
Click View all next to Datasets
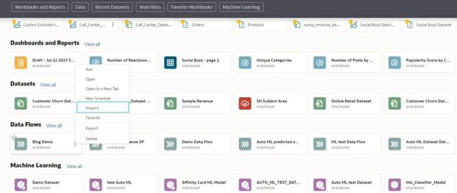click(x=48, y=84)
